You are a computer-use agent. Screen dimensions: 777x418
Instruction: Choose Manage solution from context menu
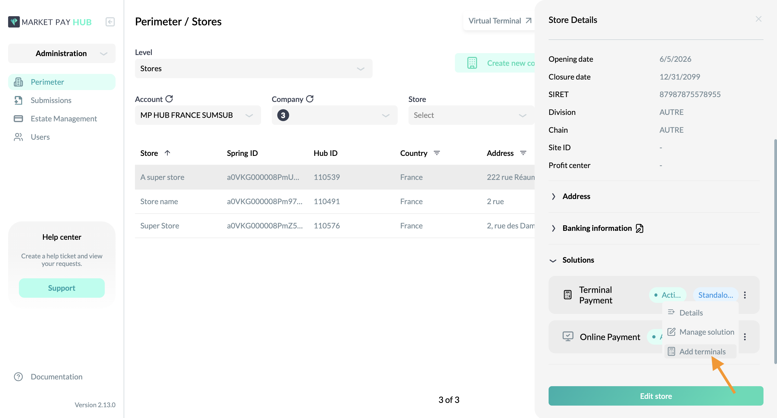pos(700,332)
